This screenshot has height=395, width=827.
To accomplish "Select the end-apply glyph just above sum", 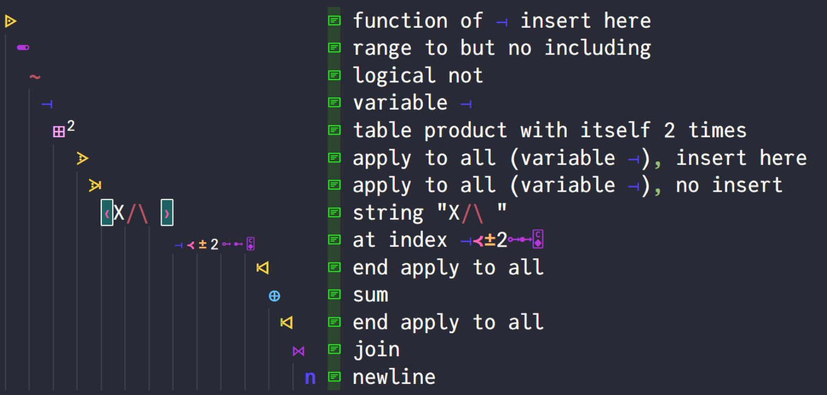I will (262, 268).
